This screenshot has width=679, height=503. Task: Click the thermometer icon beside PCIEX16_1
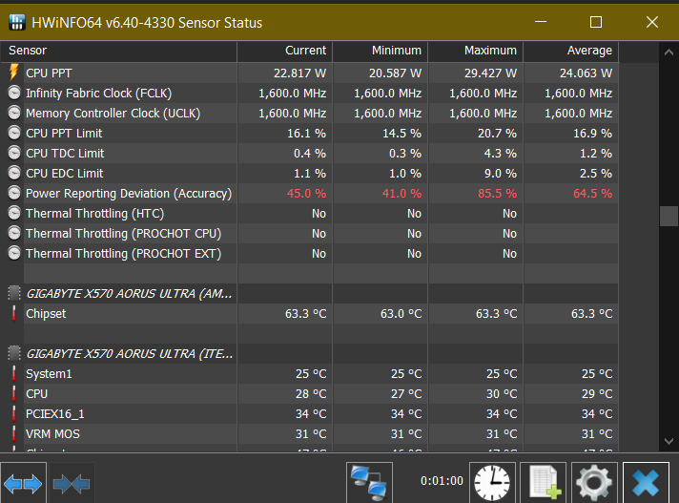click(x=14, y=413)
